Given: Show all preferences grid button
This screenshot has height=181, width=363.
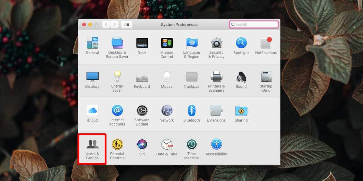Looking at the screenshot, I should click(127, 24).
